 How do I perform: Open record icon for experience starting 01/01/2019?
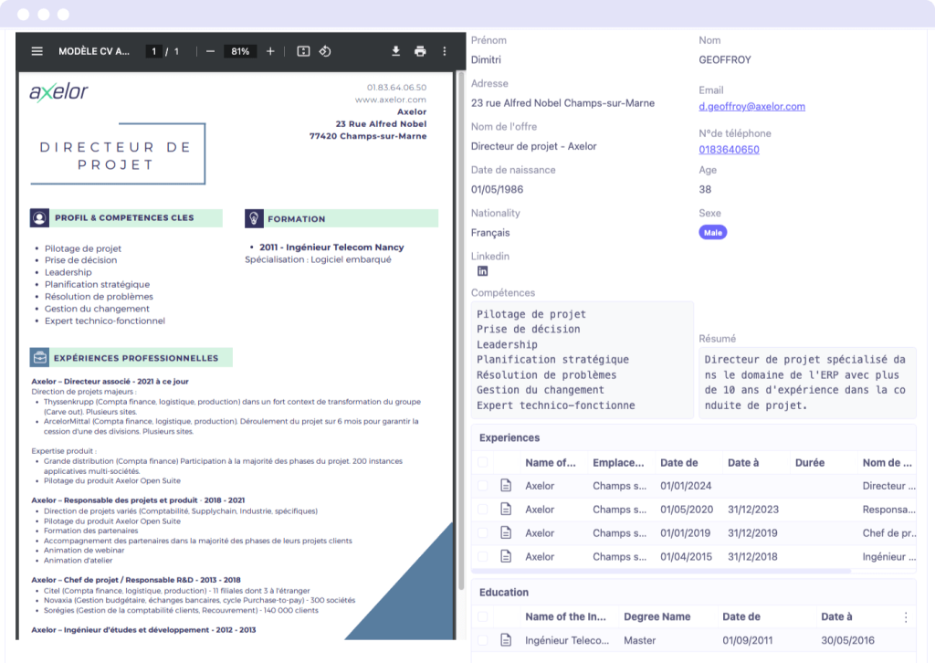pos(506,533)
